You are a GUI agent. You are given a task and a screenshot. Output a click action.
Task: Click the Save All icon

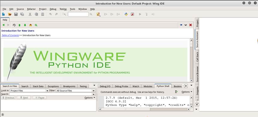22,14
